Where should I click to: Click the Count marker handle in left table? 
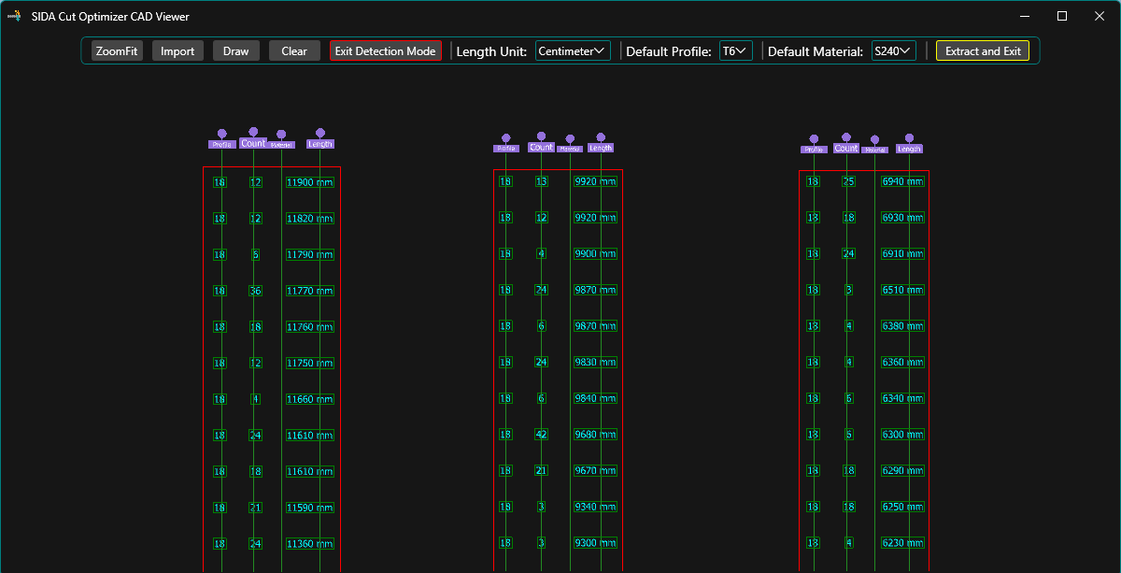point(253,133)
